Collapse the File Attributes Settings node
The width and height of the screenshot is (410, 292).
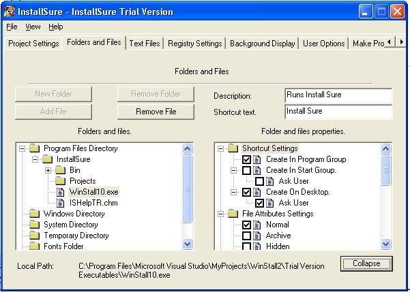click(220, 214)
